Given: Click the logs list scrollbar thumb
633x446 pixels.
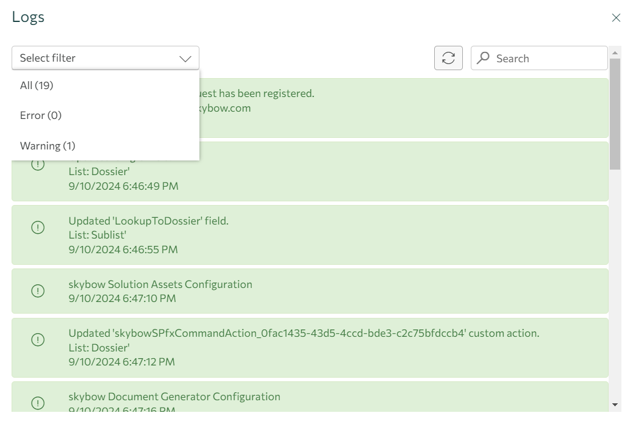Looking at the screenshot, I should pyautogui.click(x=615, y=113).
